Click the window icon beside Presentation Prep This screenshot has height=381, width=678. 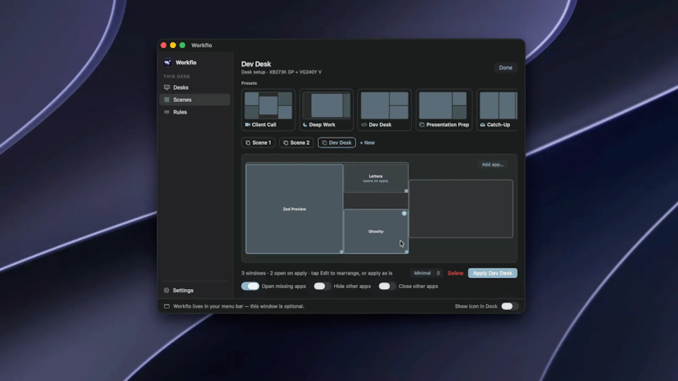[x=422, y=124]
